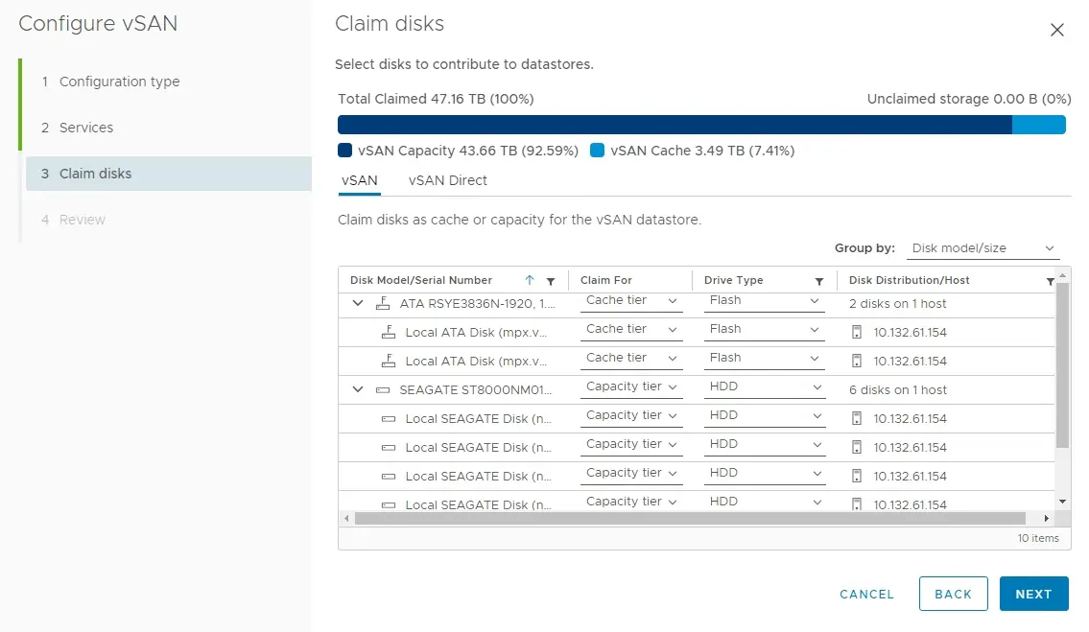Click the disk icon of the first Local SEAGATE Disk
The image size is (1089, 632).
pyautogui.click(x=389, y=419)
